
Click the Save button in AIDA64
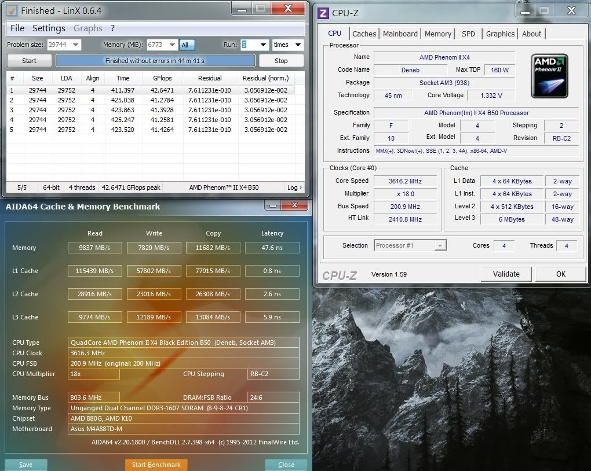(25, 465)
